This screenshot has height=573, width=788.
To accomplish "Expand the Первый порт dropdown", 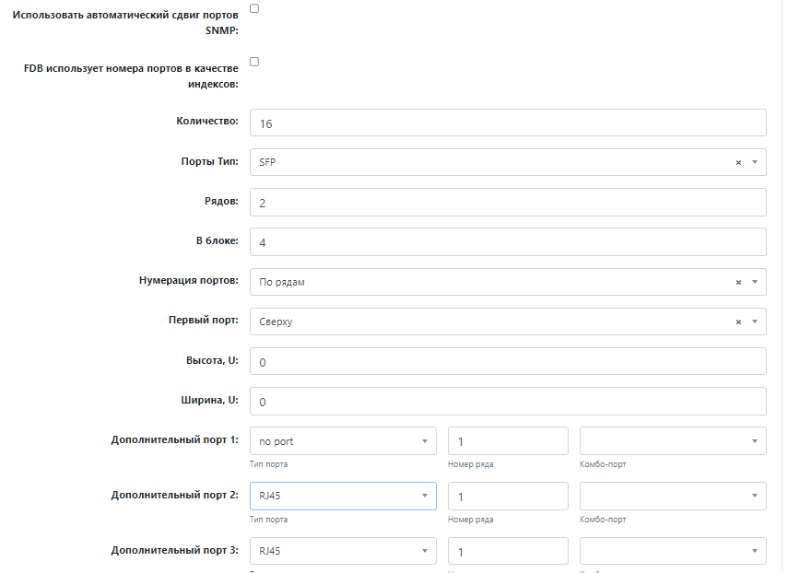I will [755, 322].
